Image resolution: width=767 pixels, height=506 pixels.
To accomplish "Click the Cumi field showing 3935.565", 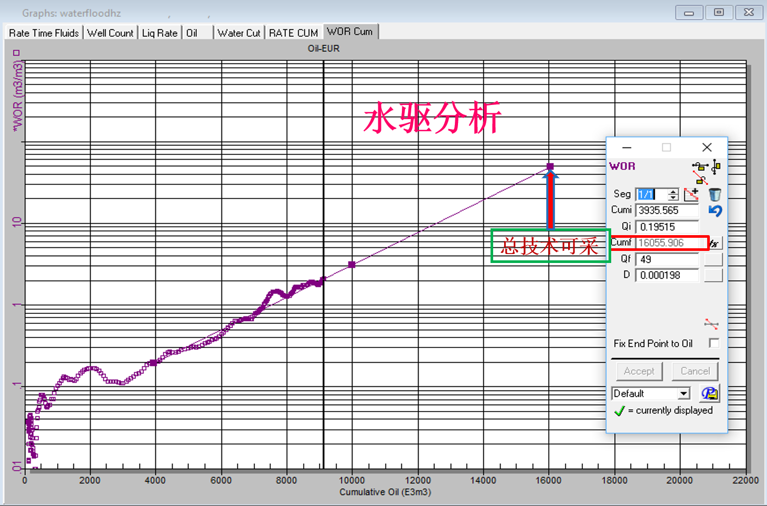I will [x=667, y=210].
